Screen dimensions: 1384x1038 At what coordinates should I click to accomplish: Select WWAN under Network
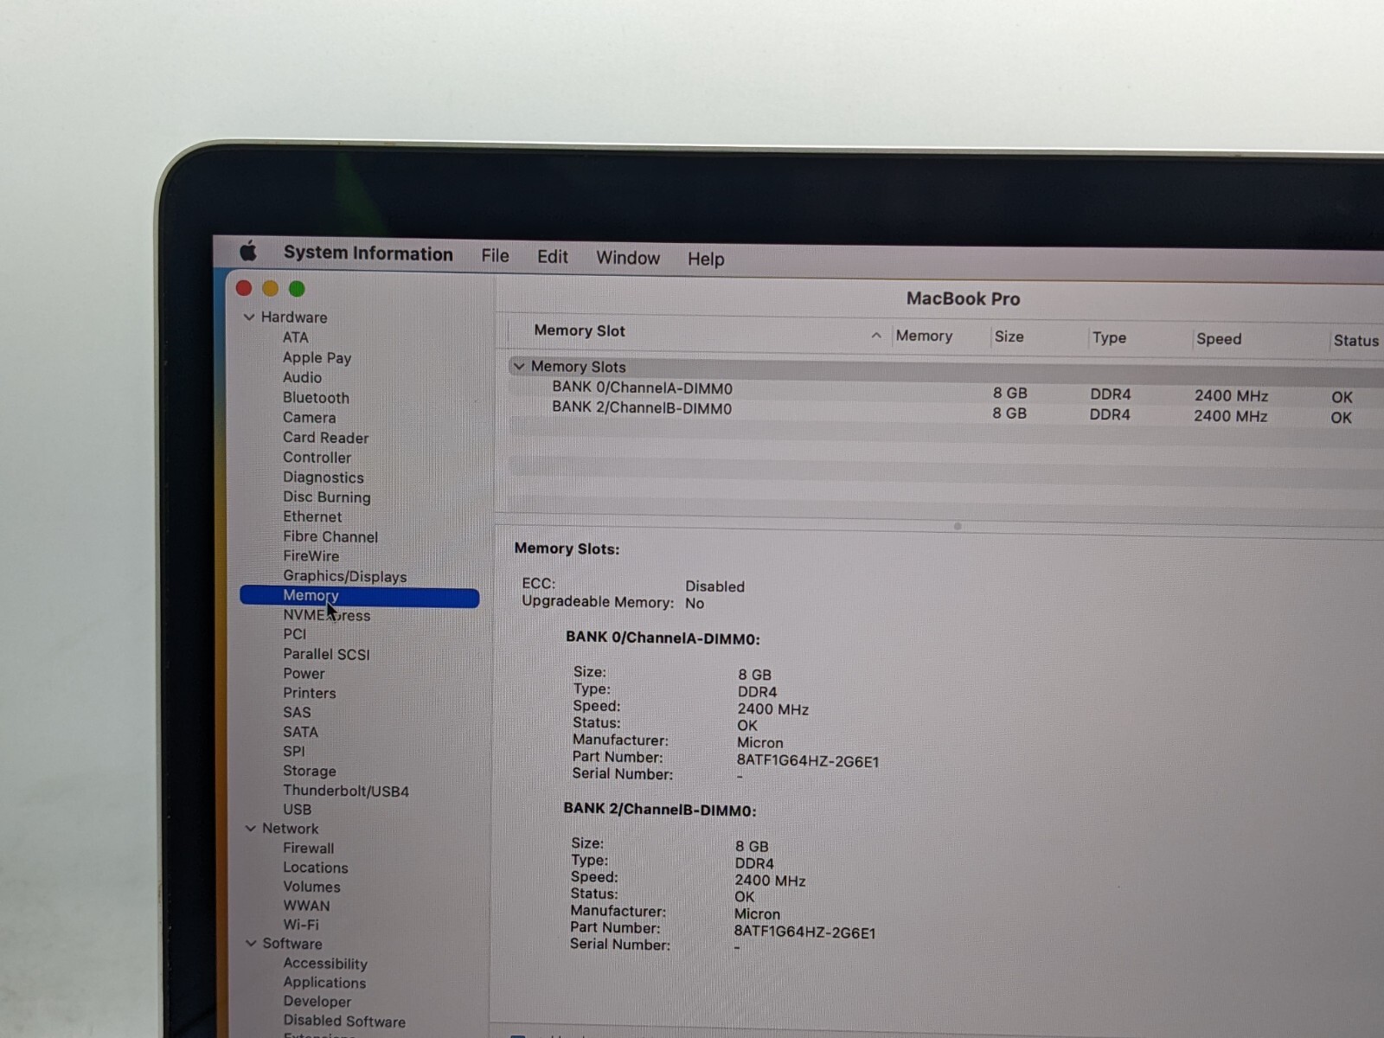pyautogui.click(x=306, y=906)
